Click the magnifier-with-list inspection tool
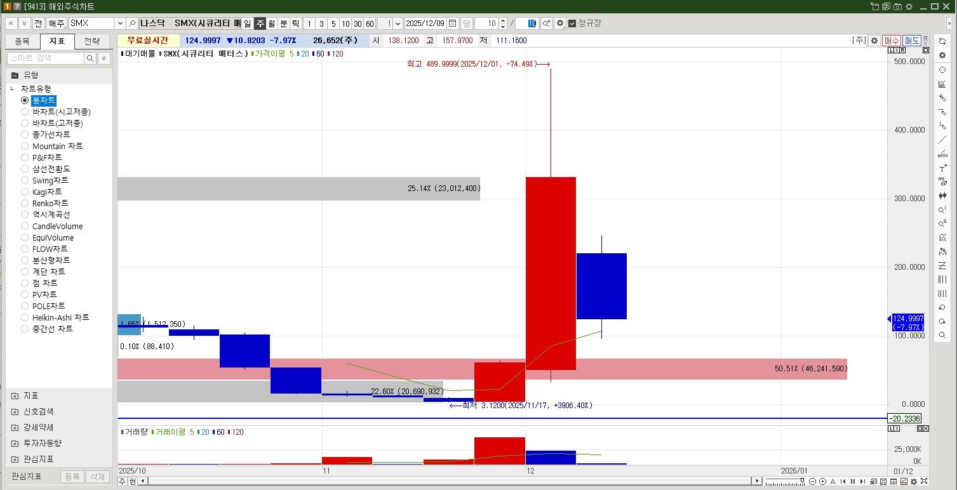957x490 pixels. pos(942,223)
